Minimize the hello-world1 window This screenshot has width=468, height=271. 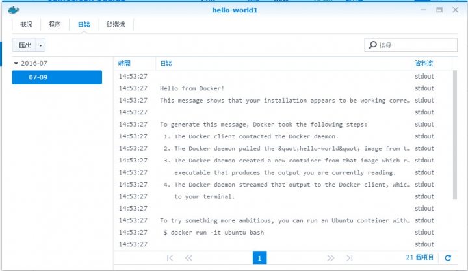click(x=423, y=10)
